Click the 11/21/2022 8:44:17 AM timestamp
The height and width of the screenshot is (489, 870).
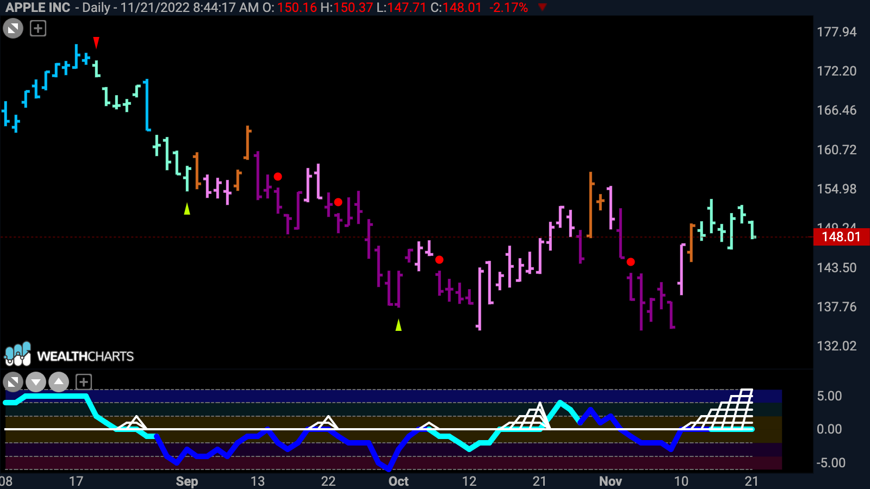(190, 8)
